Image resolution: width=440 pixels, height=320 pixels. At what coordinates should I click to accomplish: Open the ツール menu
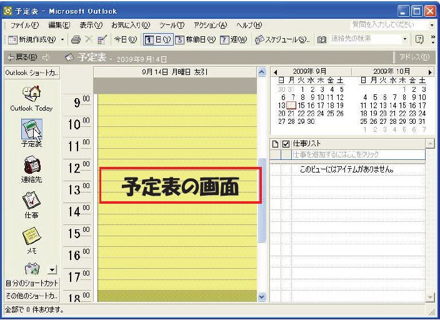click(x=172, y=25)
